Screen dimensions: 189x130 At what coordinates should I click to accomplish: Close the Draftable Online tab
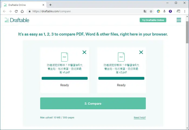[43, 5]
